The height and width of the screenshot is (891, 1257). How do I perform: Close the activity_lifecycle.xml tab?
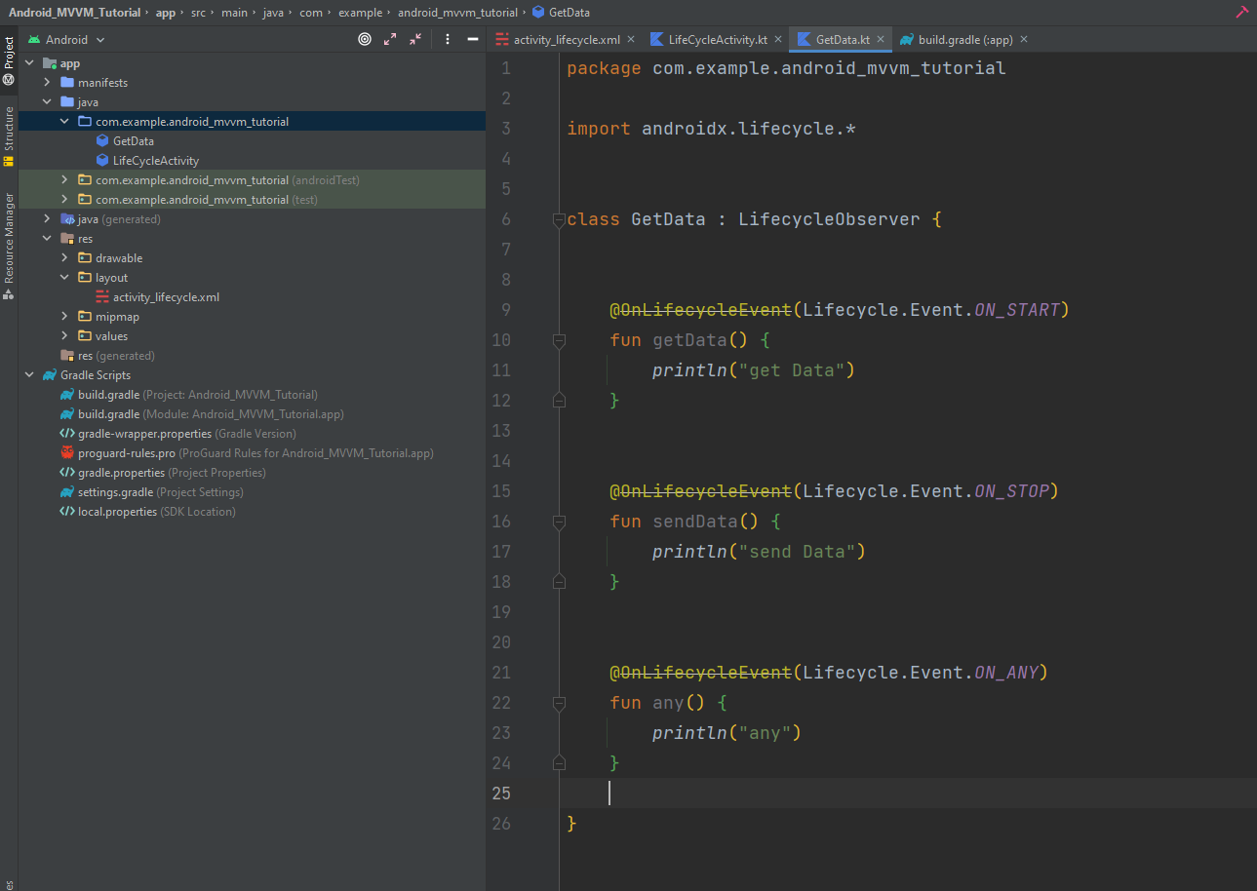631,40
